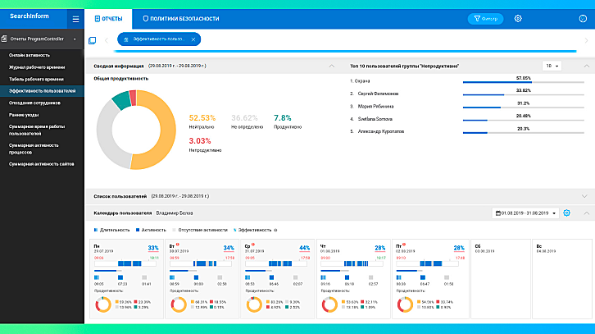The height and width of the screenshot is (334, 595).
Task: Close the Эффективность польз. report tab
Action: coord(193,39)
